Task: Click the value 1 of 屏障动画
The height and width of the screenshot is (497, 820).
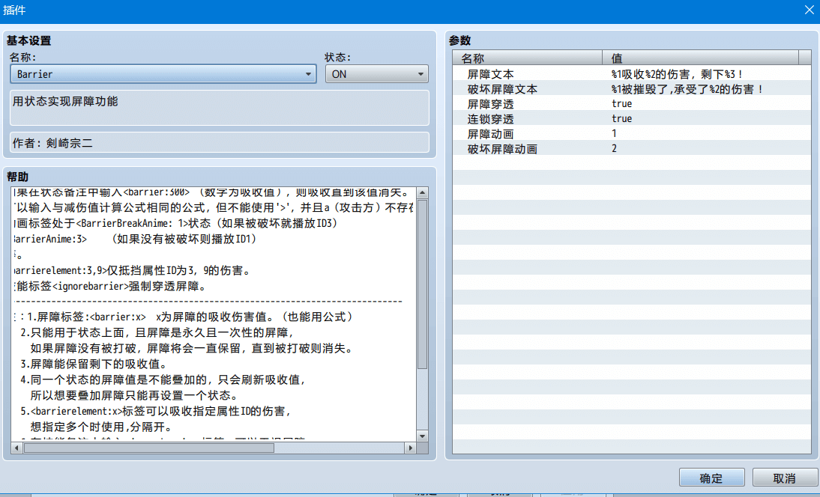Action: (x=614, y=134)
